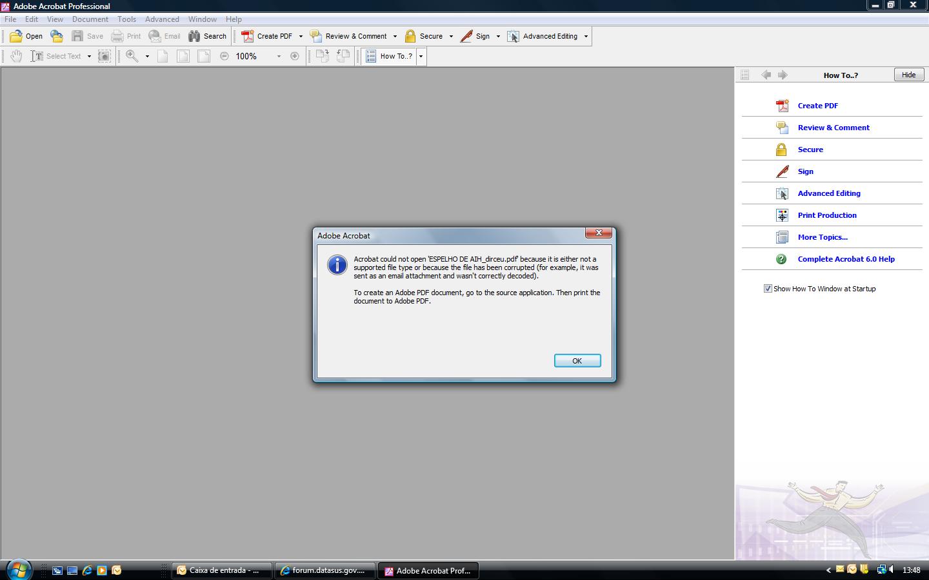
Task: Click the Print Production icon in How To panel
Action: click(782, 215)
